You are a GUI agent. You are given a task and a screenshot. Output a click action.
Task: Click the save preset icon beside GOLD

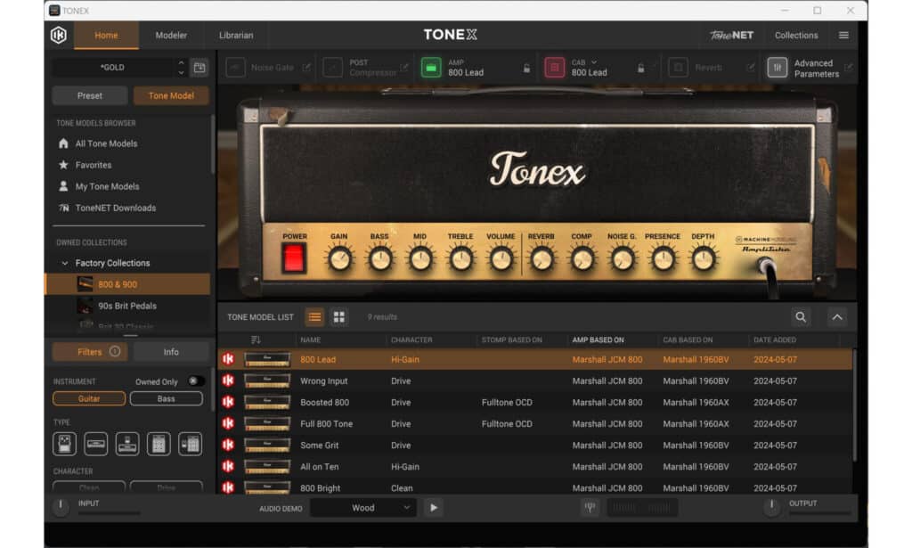coord(199,68)
